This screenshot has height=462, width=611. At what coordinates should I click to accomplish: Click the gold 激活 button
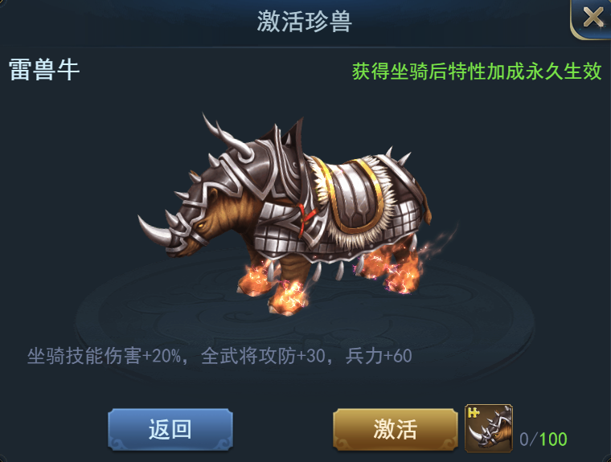click(395, 430)
